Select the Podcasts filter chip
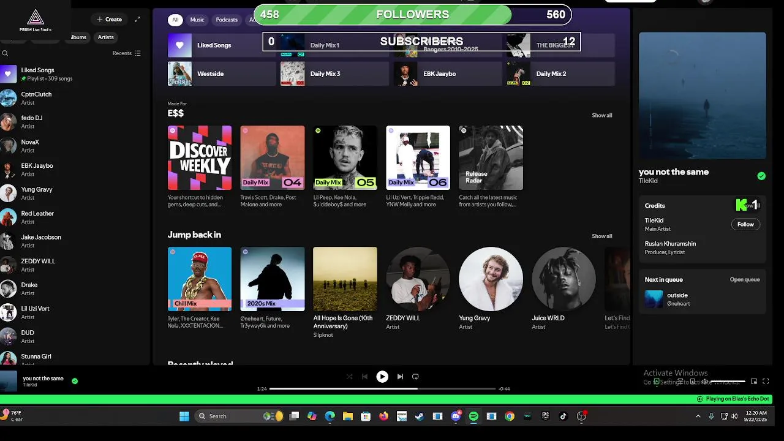The height and width of the screenshot is (441, 784). pos(227,20)
